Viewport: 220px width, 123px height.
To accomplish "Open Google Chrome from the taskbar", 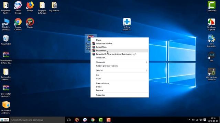I will 92,120.
